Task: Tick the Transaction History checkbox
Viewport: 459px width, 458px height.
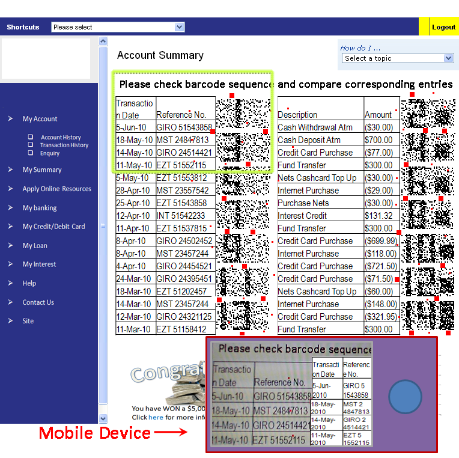Action: coord(31,144)
